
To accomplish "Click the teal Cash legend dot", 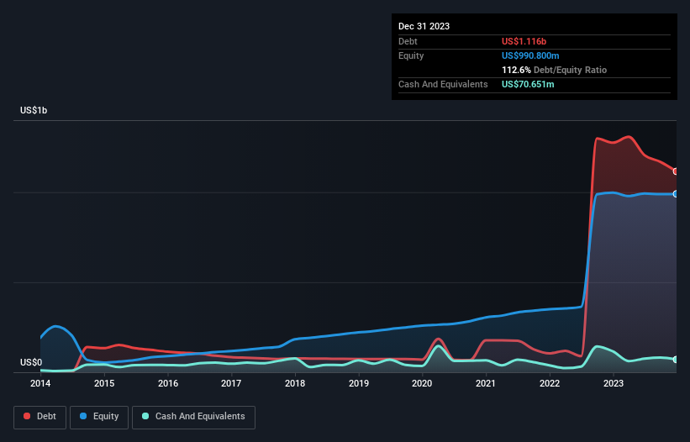I will [x=145, y=416].
